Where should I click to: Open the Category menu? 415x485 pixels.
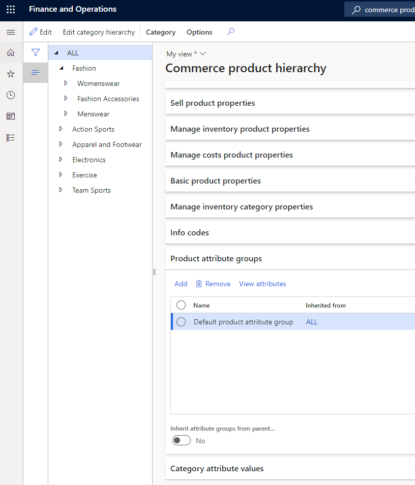click(x=160, y=32)
